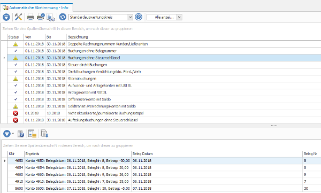Select result row Konto 4654 Betrag 30,00

(77, 168)
